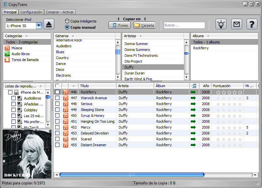262x188 pixels.
Task: Open the envelope mail feedback button
Action: 237,24
